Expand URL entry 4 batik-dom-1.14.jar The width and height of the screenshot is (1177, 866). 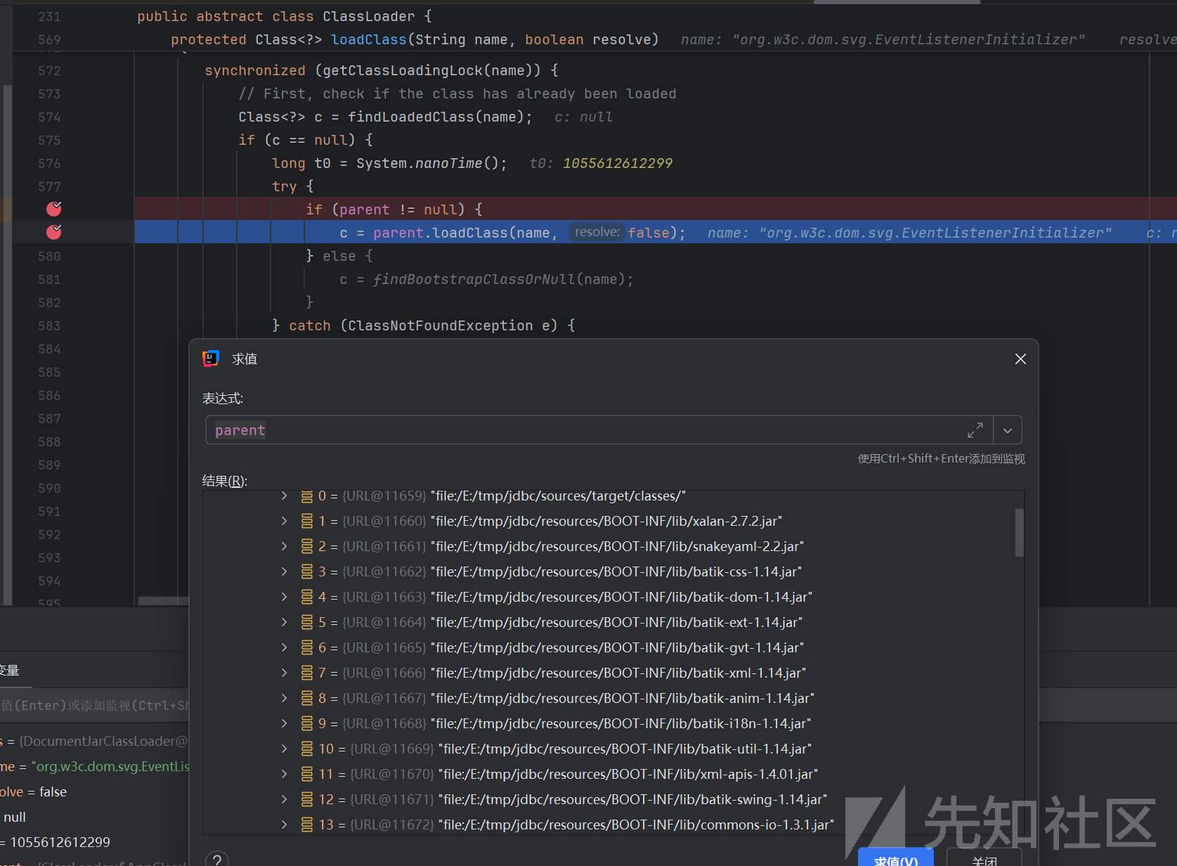(284, 597)
